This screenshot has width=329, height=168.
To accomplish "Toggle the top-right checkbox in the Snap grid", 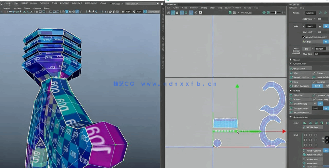I will point(316,135).
